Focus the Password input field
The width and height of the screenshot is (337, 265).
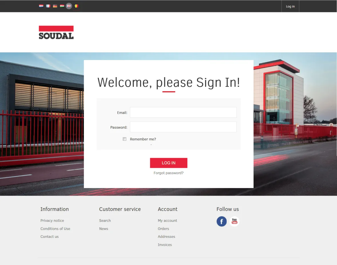click(183, 127)
